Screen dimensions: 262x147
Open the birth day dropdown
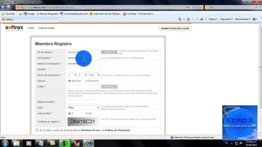(72, 75)
